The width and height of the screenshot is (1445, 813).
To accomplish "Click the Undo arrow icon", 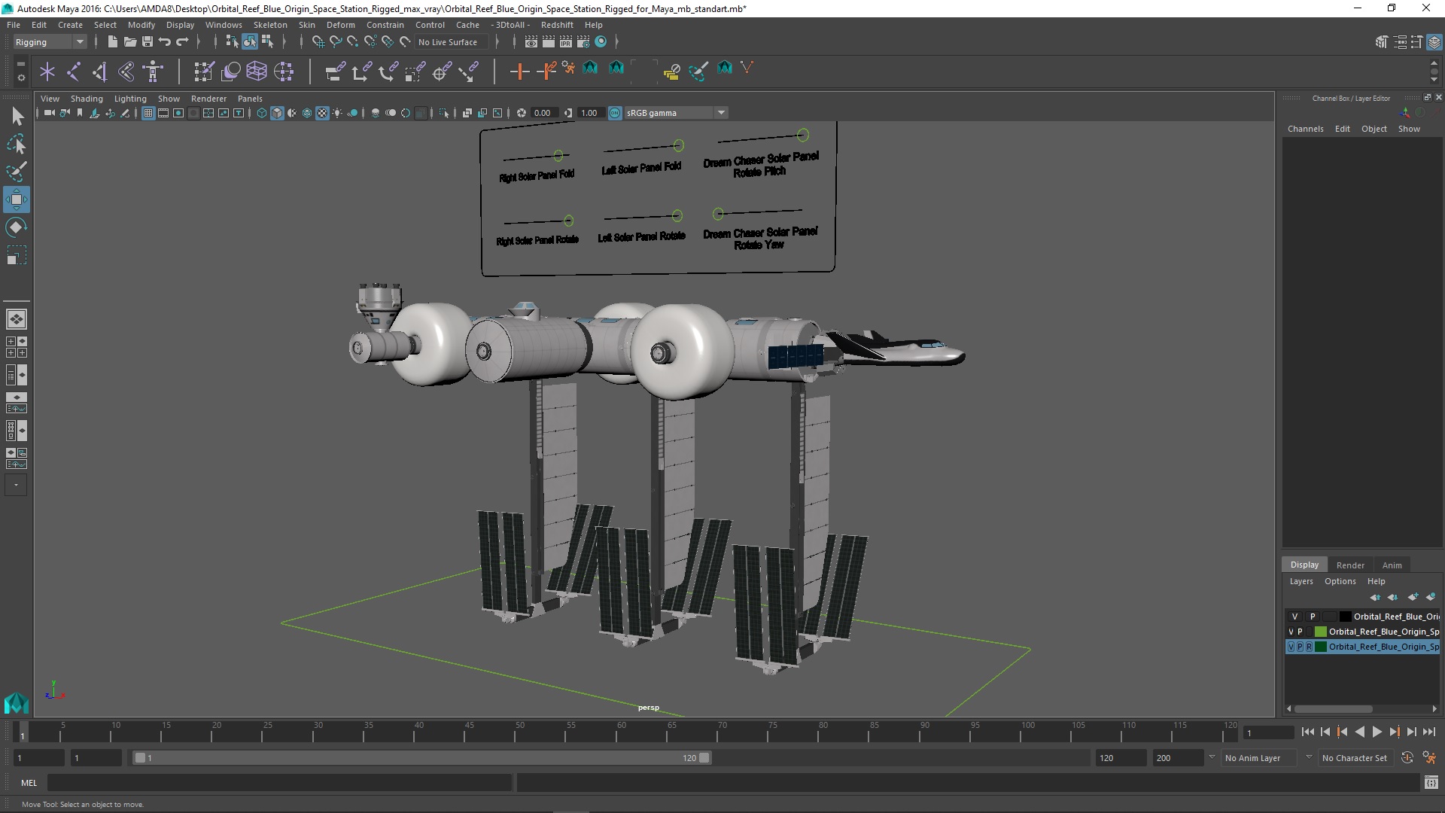I will pos(165,42).
